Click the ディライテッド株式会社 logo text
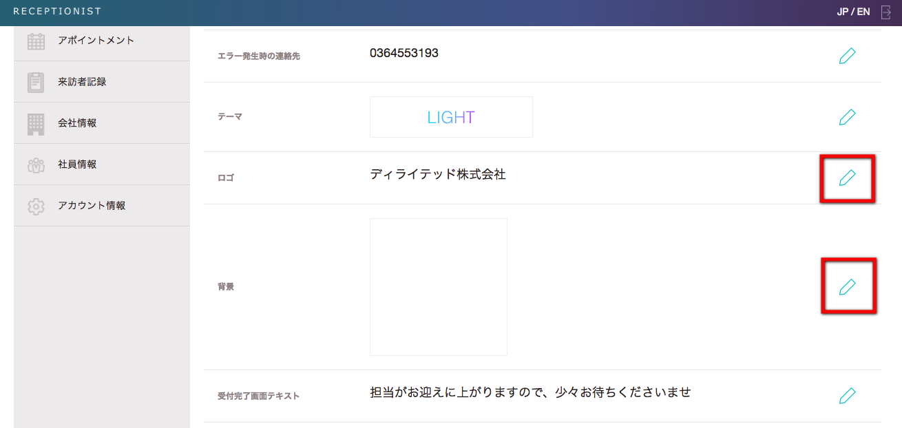Image resolution: width=902 pixels, height=428 pixels. pos(437,175)
